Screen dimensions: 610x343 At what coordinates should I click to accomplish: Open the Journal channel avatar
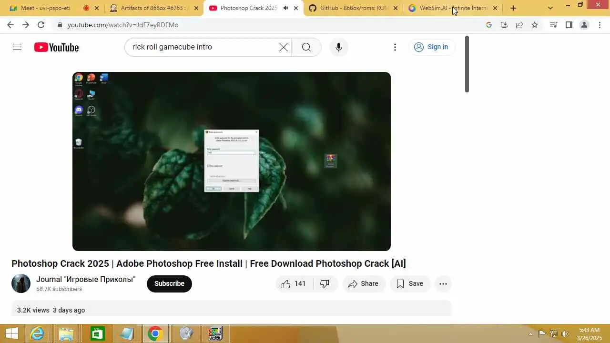[21, 283]
